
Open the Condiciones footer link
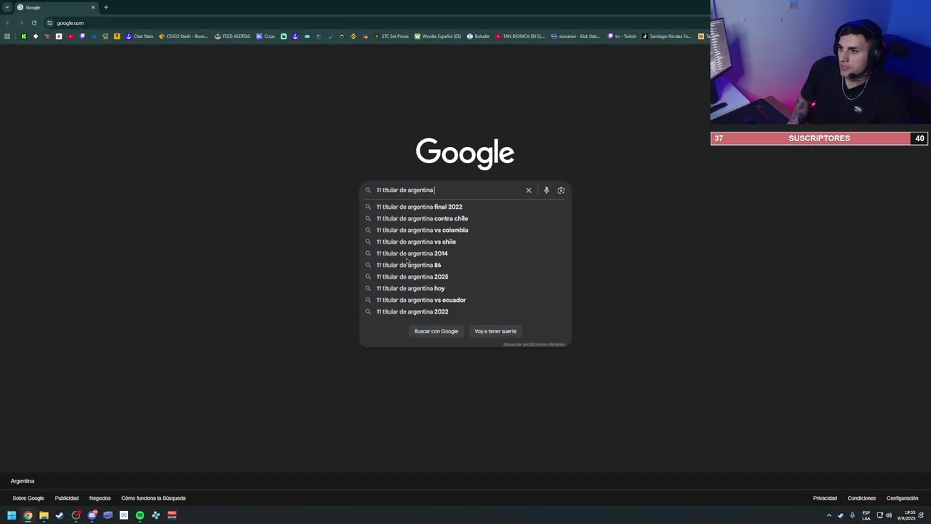tap(862, 499)
